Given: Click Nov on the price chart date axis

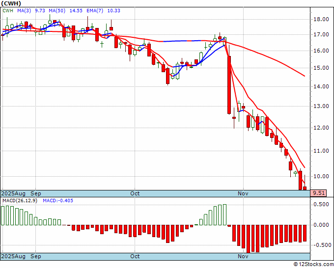Looking at the screenshot, I should pyautogui.click(x=243, y=193).
